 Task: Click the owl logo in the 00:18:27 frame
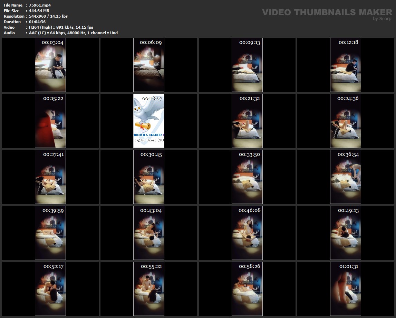click(147, 112)
